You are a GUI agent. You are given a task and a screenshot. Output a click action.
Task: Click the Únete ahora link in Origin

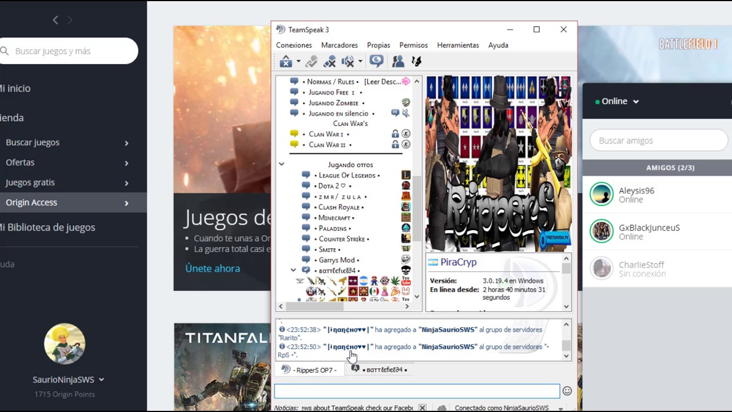click(x=213, y=268)
